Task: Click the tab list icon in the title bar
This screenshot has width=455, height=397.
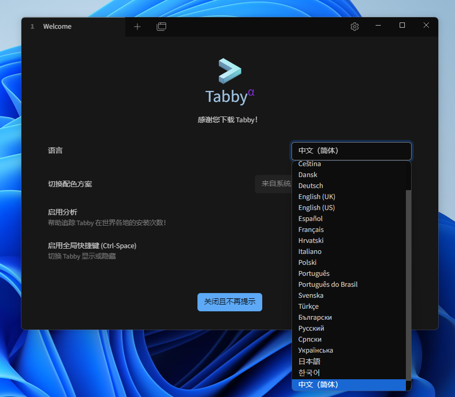Action: [161, 26]
